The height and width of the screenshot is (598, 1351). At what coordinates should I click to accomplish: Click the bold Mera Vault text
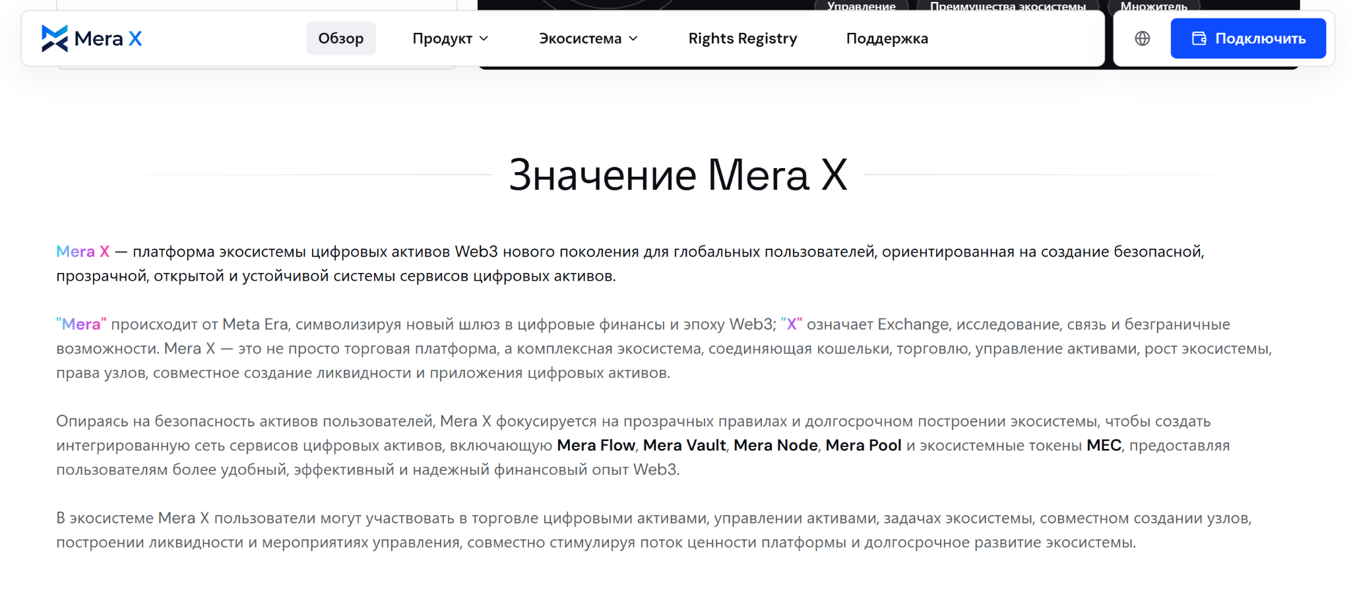685,445
